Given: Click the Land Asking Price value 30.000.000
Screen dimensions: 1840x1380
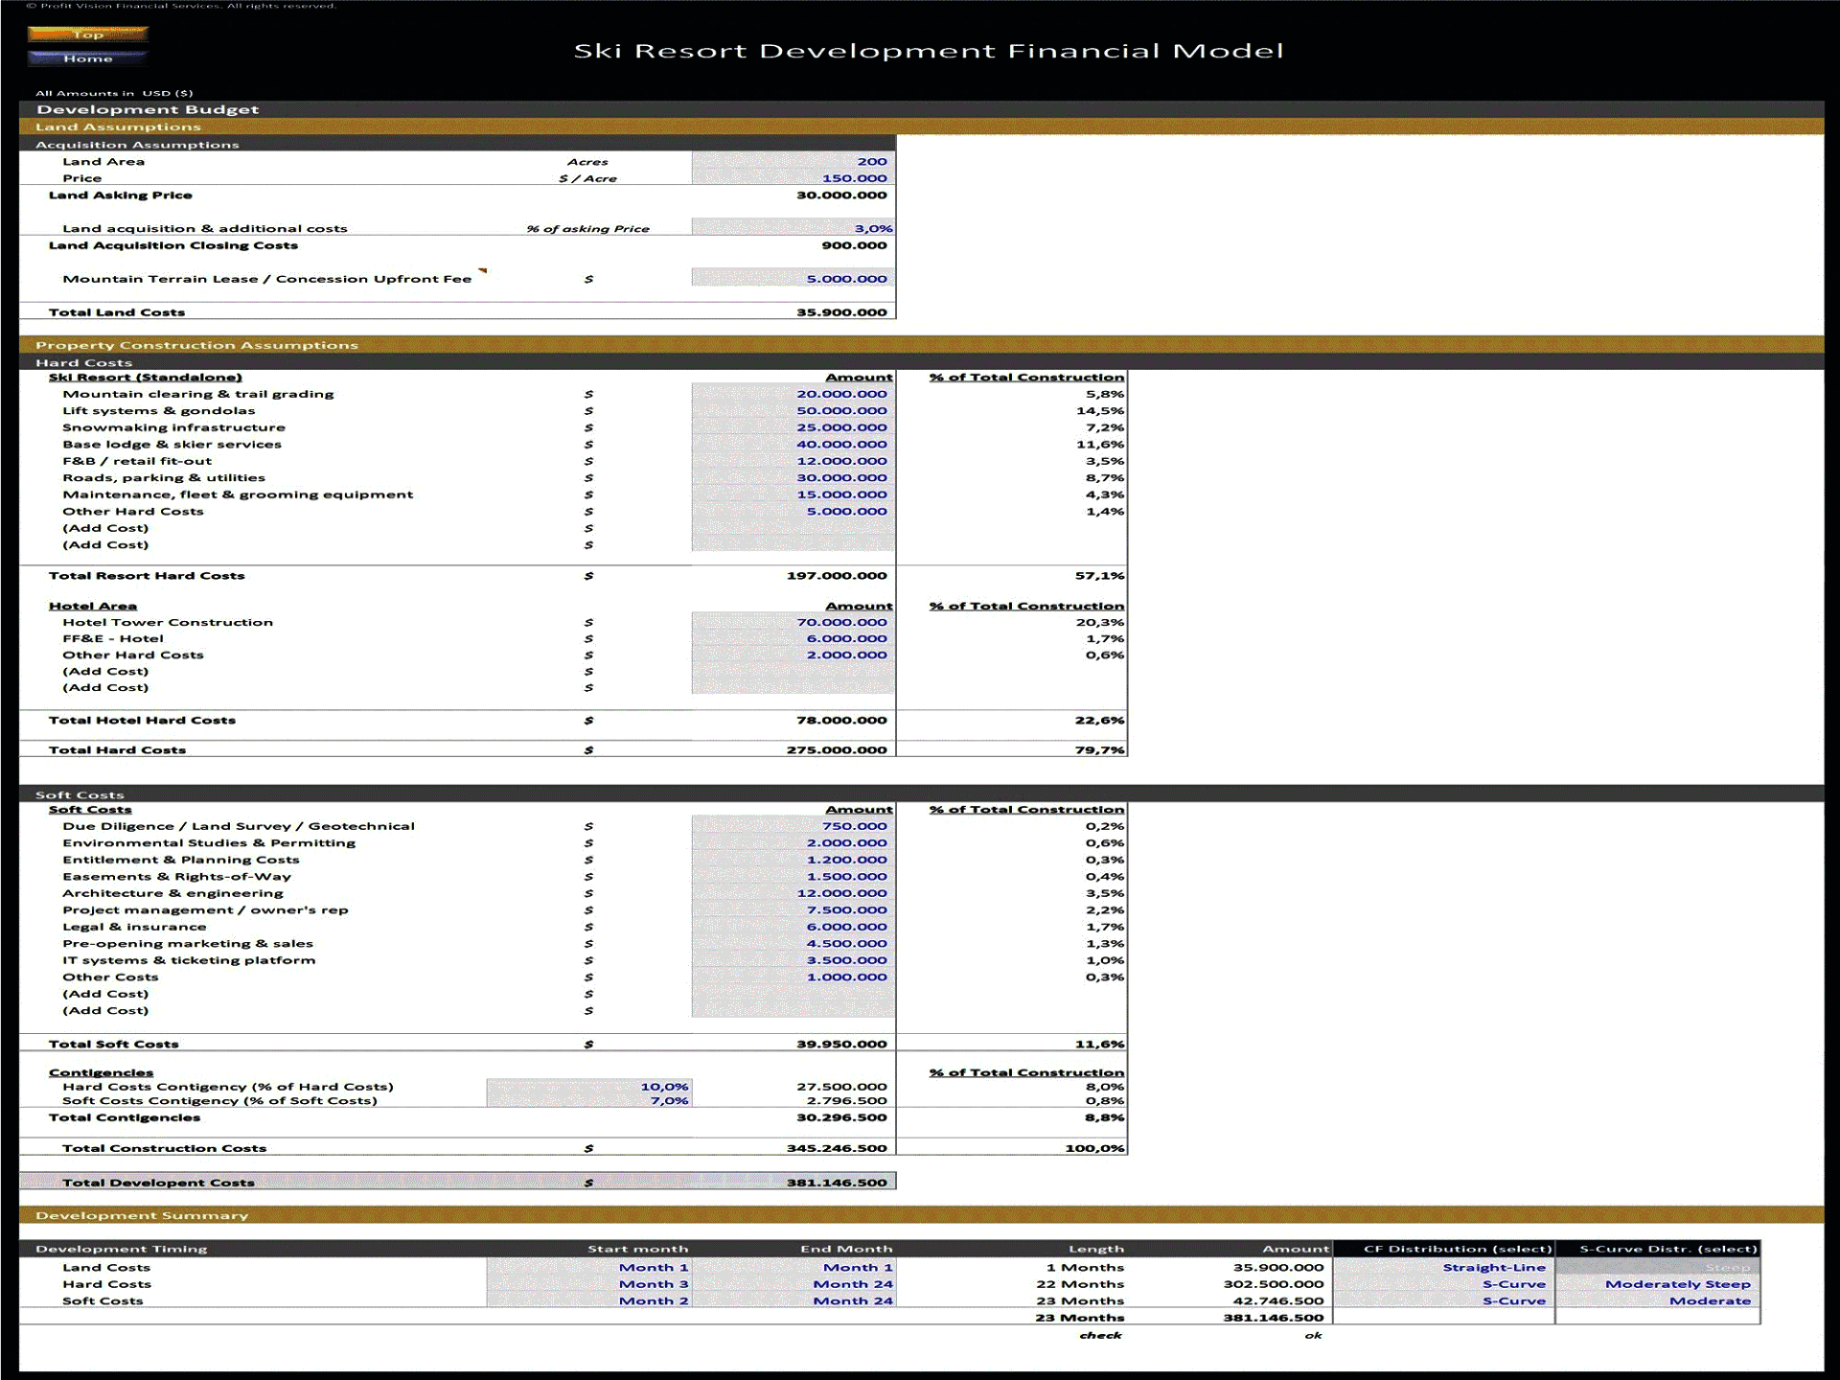Looking at the screenshot, I should click(x=841, y=195).
